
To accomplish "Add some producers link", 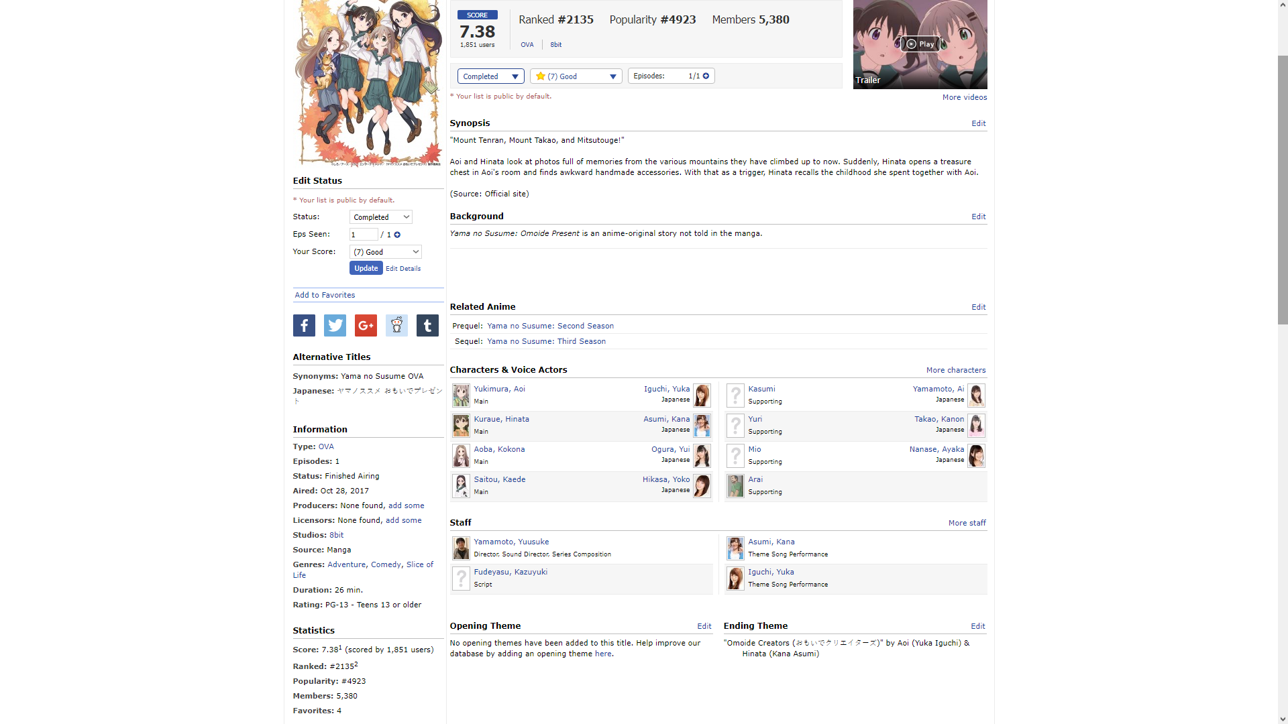I will tap(407, 505).
